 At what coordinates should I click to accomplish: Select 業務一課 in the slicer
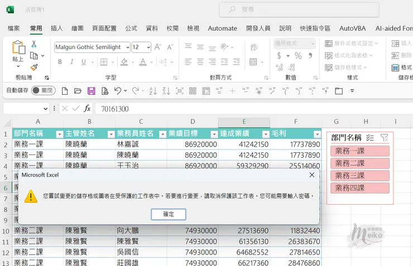[360, 151]
